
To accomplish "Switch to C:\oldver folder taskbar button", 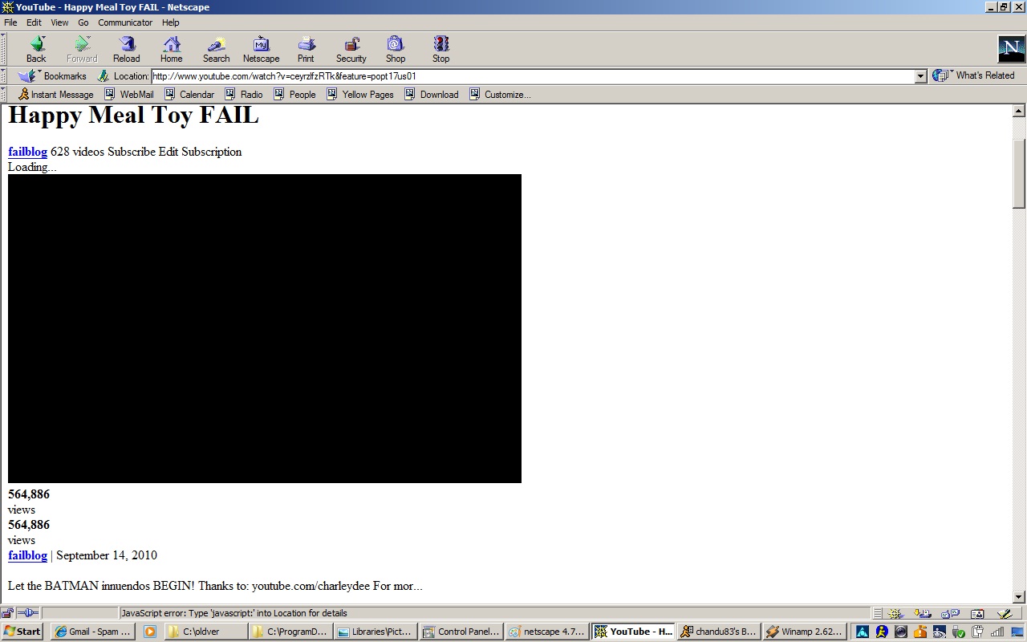I will coord(205,632).
